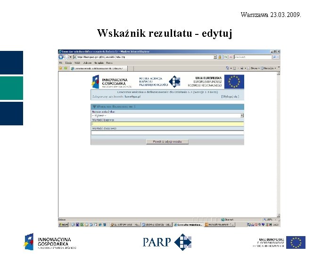Click the Add to Favorites icon
Image resolution: width=330 pixels, height=254 pixels.
point(66,68)
